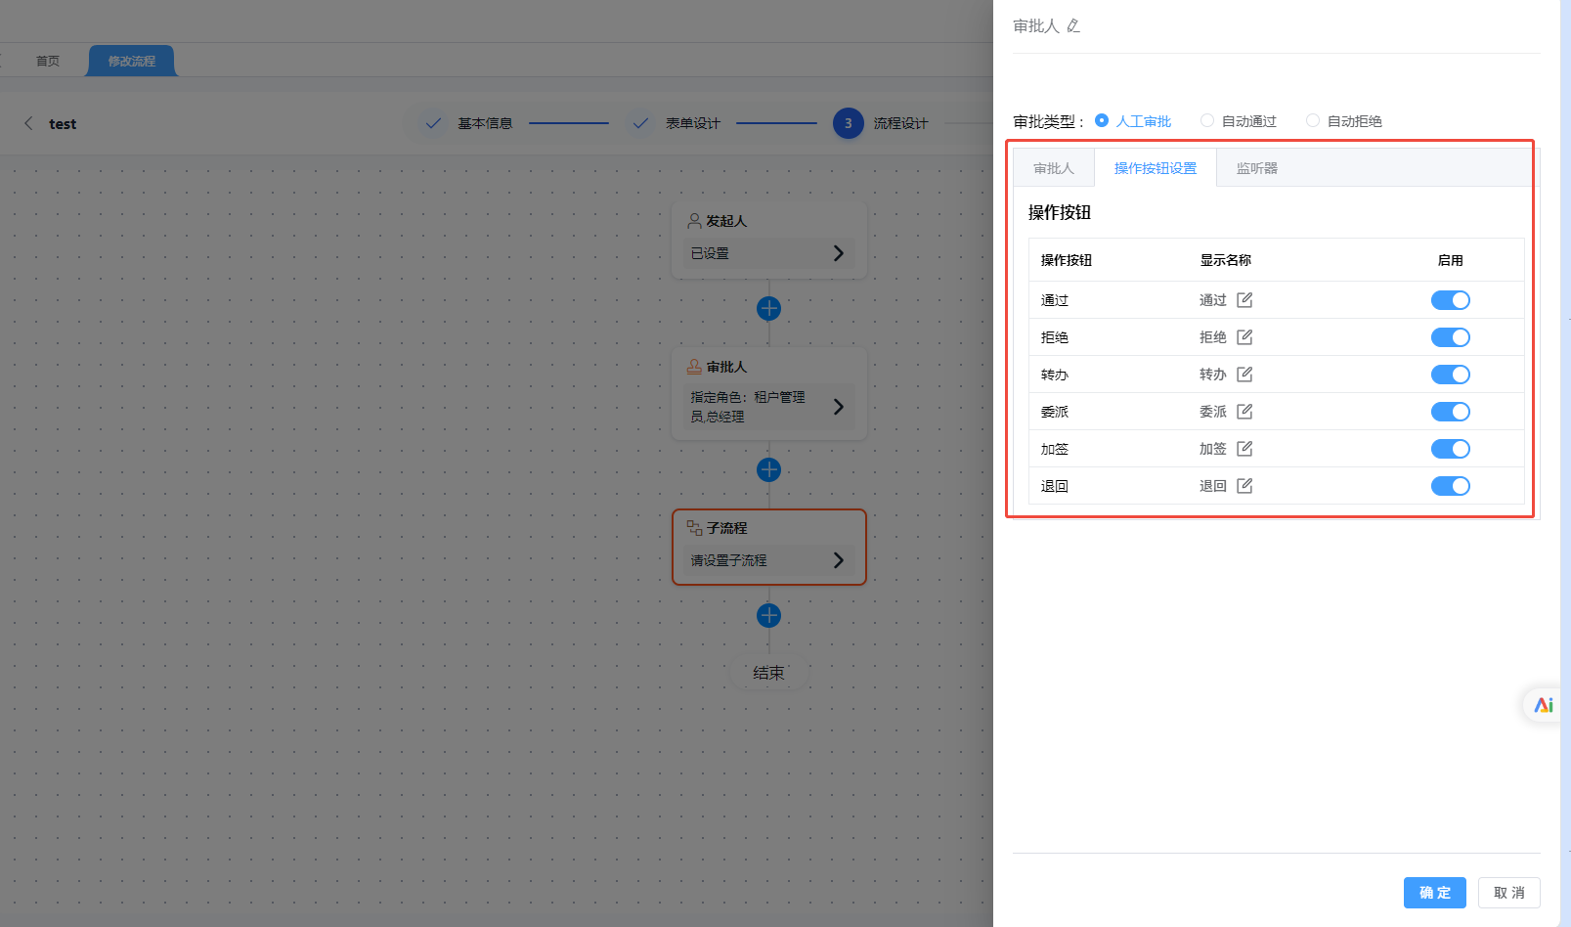Switch to the 监听器 tab
The width and height of the screenshot is (1571, 927).
click(1257, 168)
